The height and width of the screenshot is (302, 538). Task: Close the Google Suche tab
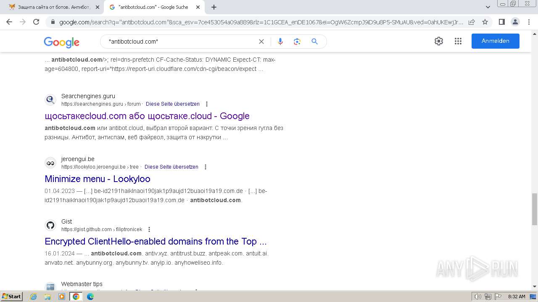coord(198,7)
